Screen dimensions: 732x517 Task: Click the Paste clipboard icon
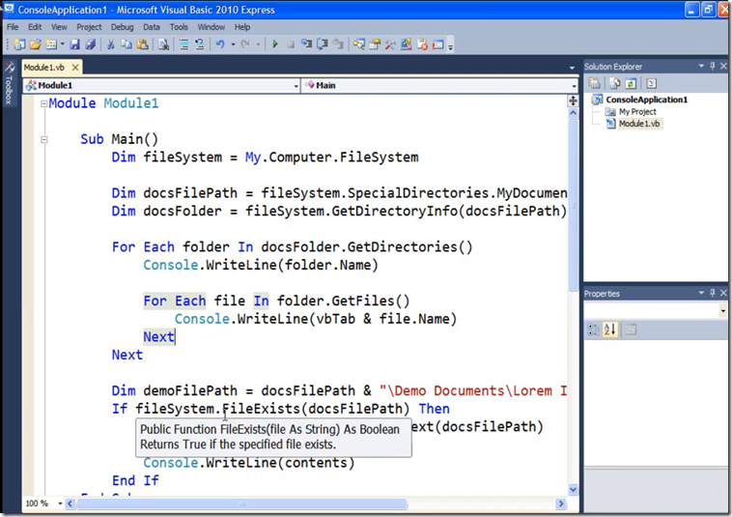[x=143, y=44]
